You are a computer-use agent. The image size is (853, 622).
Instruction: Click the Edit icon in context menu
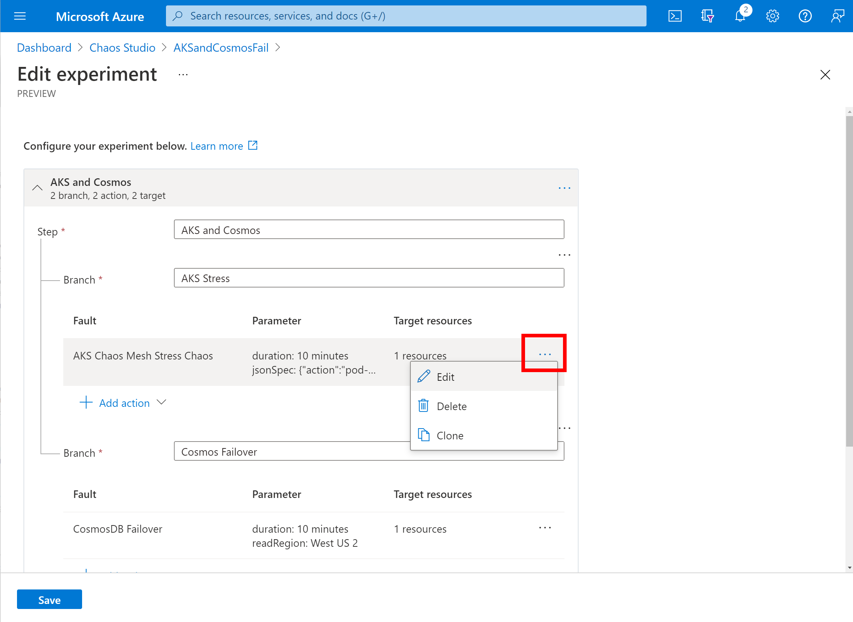424,376
